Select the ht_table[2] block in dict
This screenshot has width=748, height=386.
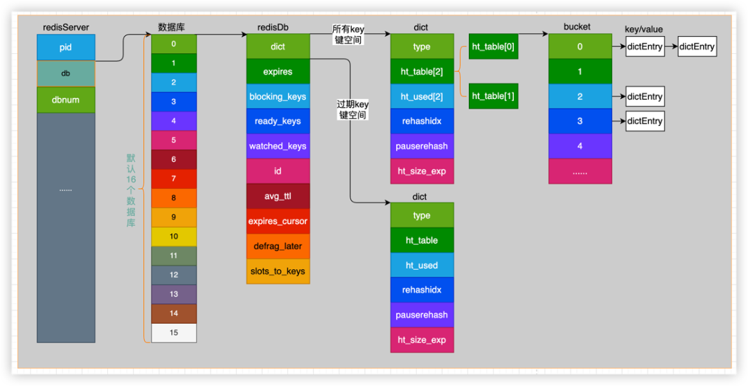(422, 71)
